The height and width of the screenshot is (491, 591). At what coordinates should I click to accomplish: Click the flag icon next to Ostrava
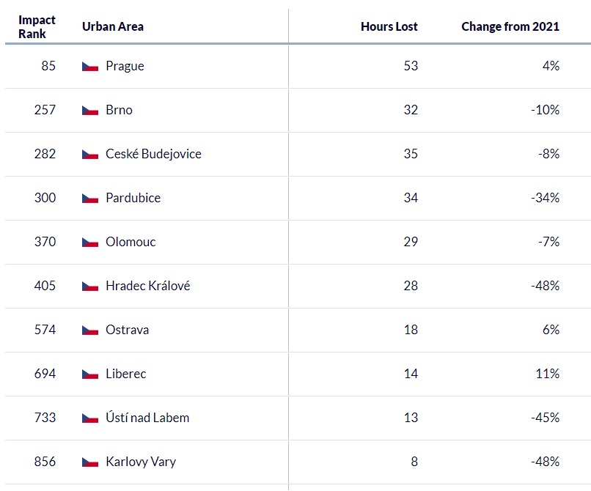tap(90, 331)
